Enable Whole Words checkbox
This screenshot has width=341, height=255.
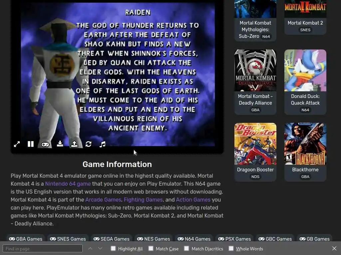pyautogui.click(x=231, y=248)
